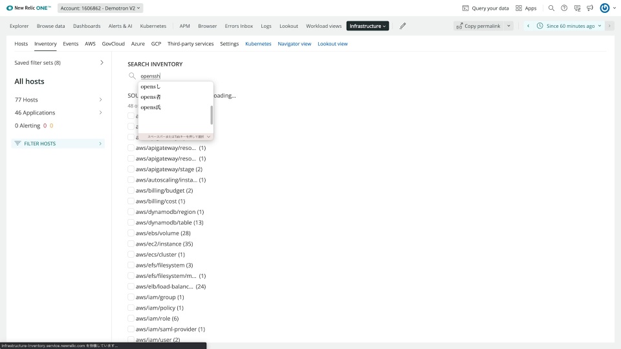Check aws/apigateway/stage (2)
Image resolution: width=621 pixels, height=349 pixels.
131,169
